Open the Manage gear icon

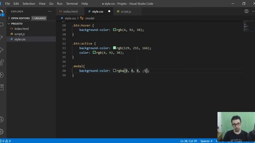point(2,131)
